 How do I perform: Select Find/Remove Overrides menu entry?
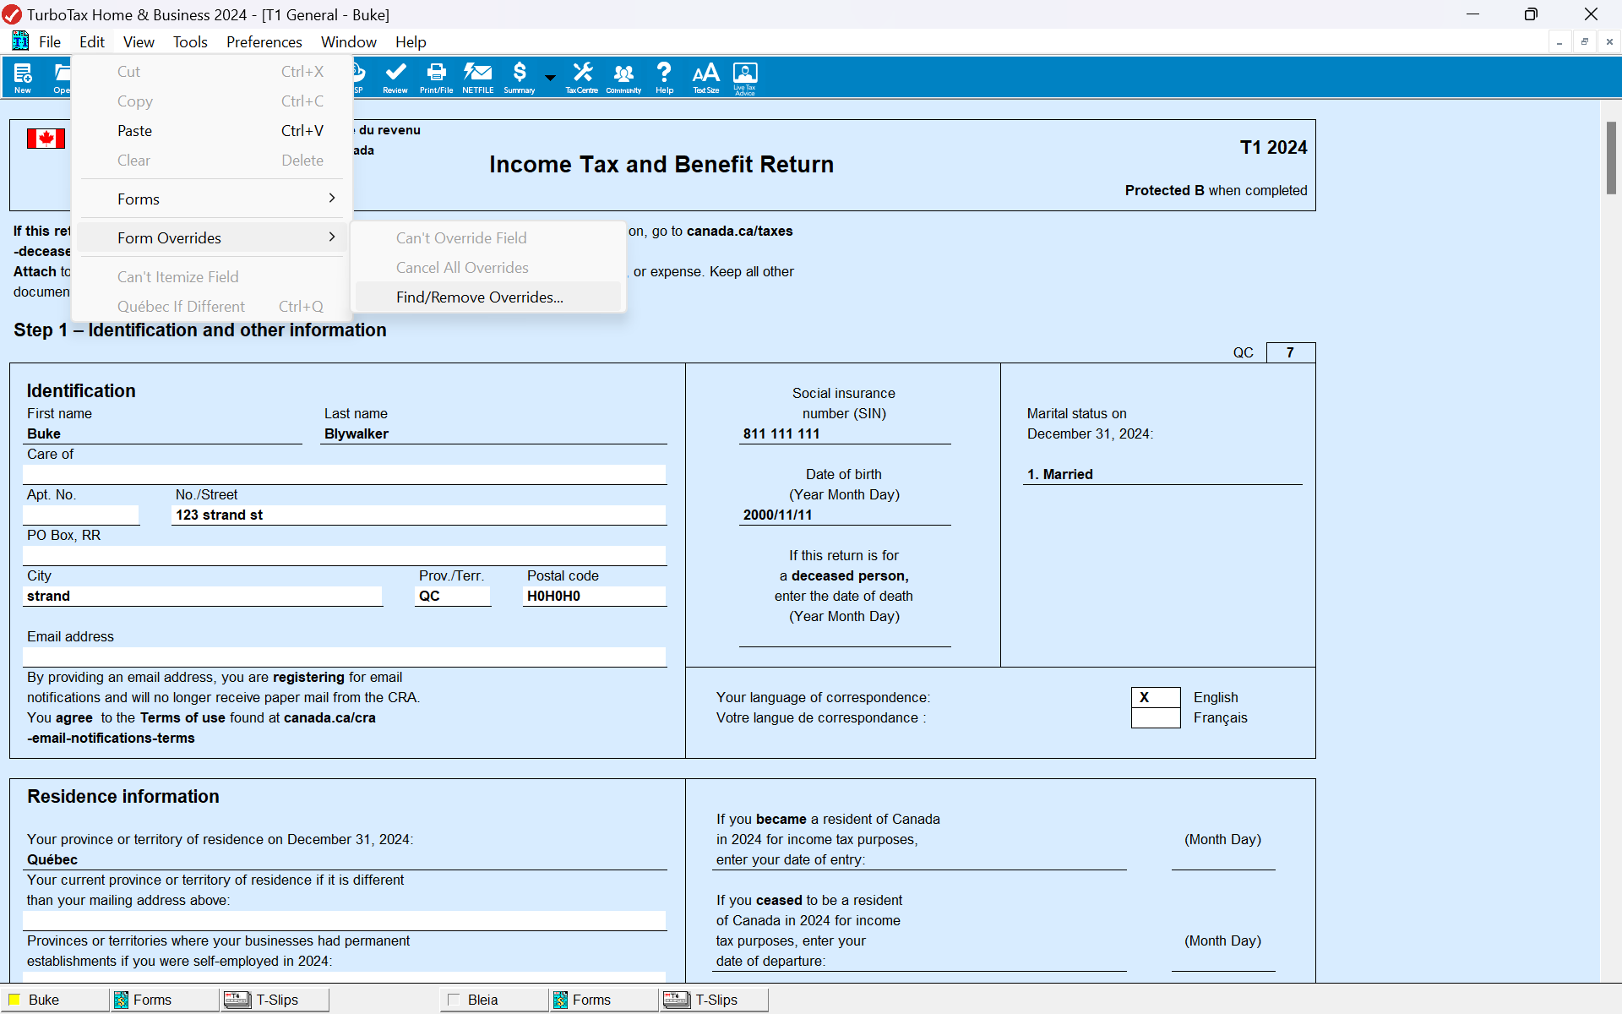click(479, 297)
